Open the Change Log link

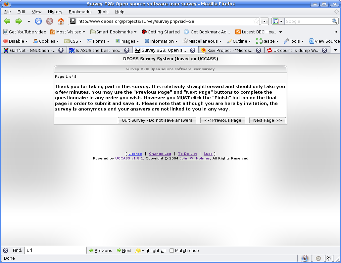click(160, 154)
